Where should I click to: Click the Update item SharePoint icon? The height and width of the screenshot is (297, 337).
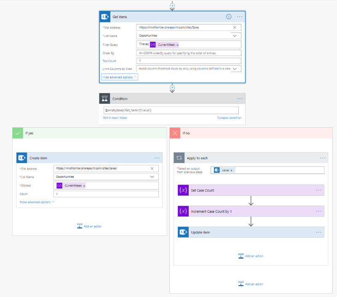pyautogui.click(x=183, y=232)
